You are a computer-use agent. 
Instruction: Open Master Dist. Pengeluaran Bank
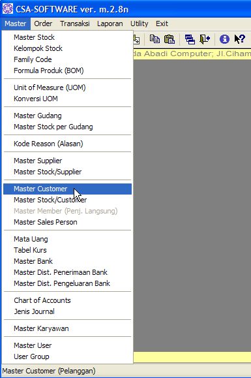pos(67,283)
